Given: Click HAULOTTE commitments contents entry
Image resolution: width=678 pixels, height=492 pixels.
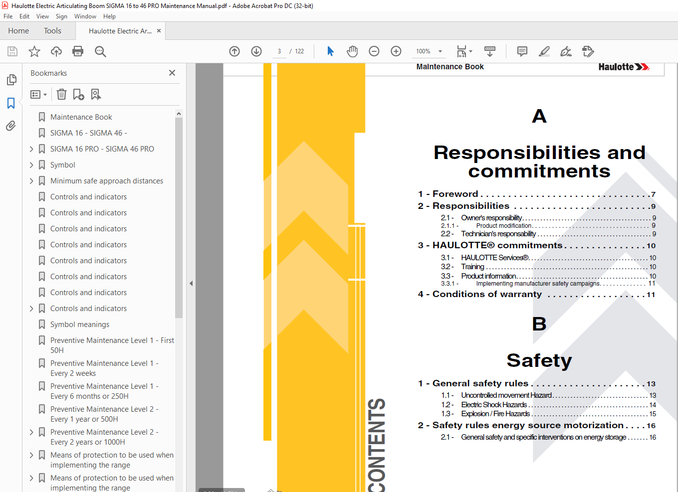Looking at the screenshot, I should (x=537, y=245).
